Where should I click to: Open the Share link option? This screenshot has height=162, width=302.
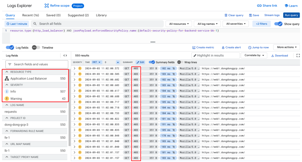(x=267, y=6)
